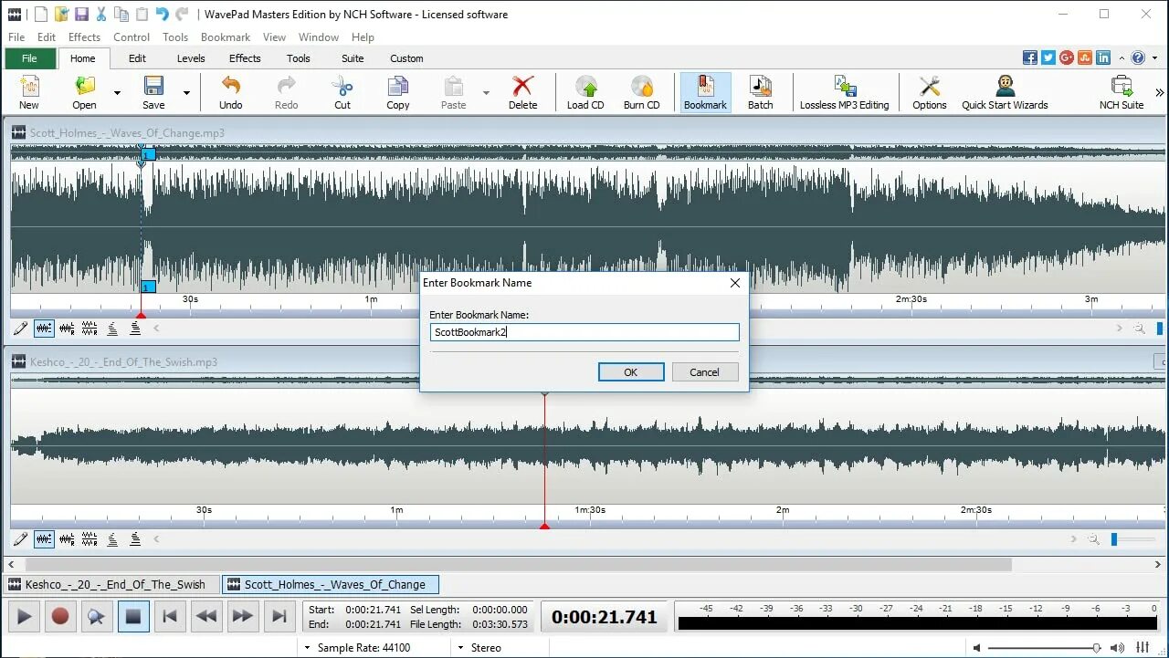Activate the scrub playback tool in transport bar
Screen dimensions: 1169x658
pyautogui.click(x=97, y=616)
